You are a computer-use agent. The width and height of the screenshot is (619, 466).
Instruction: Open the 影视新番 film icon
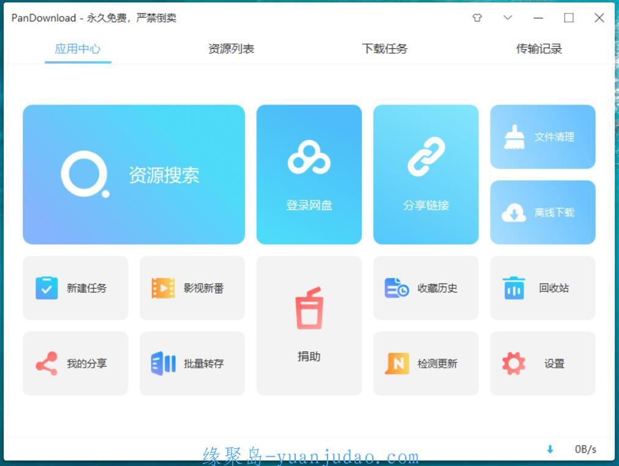(163, 288)
